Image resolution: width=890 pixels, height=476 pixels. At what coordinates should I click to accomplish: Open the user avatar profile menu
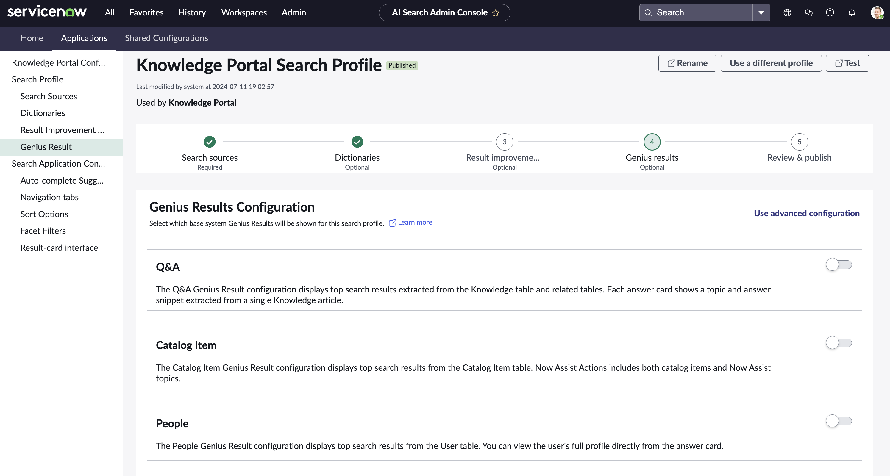coord(877,13)
